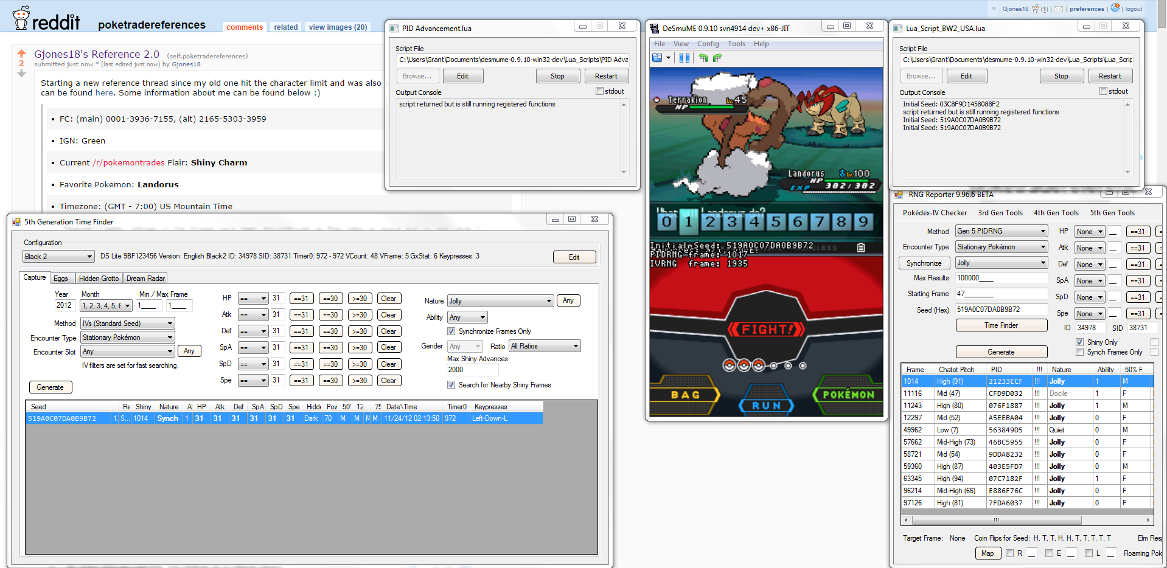Image resolution: width=1167 pixels, height=568 pixels.
Task: Click the rotate-right green arrow icon in DeSmuME
Action: coord(717,58)
